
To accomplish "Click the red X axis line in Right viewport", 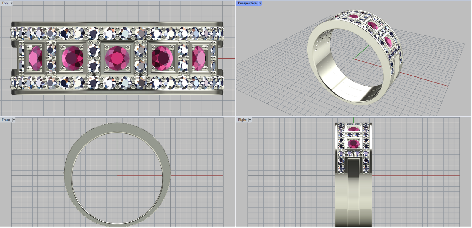I will (413, 176).
